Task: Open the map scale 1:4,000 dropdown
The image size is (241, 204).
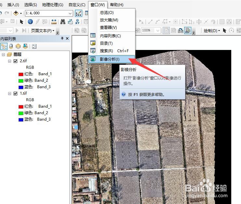Action: [x=70, y=13]
